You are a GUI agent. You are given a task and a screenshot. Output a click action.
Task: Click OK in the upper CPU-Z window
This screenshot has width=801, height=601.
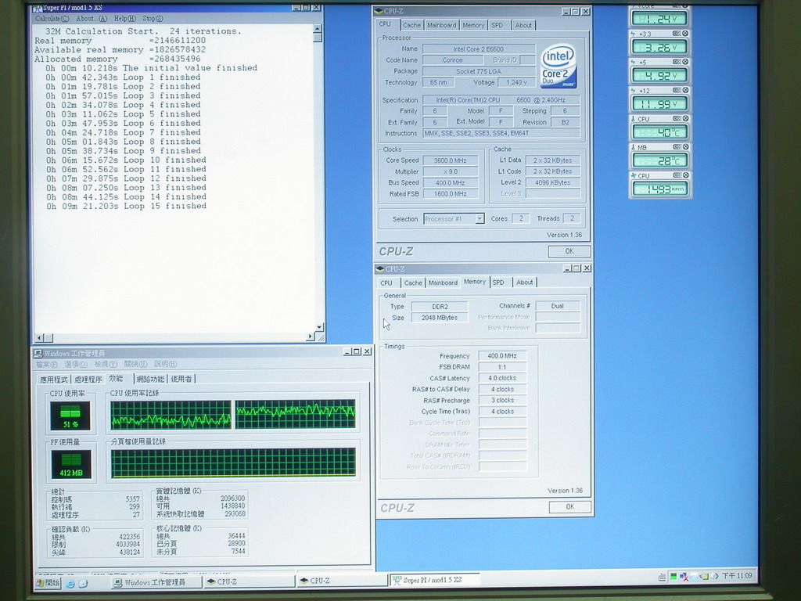[x=569, y=251]
